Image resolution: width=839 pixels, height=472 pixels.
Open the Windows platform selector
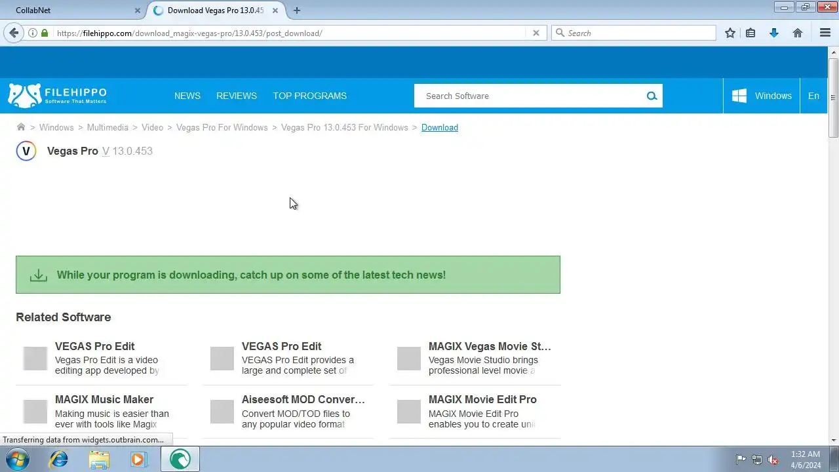(762, 96)
